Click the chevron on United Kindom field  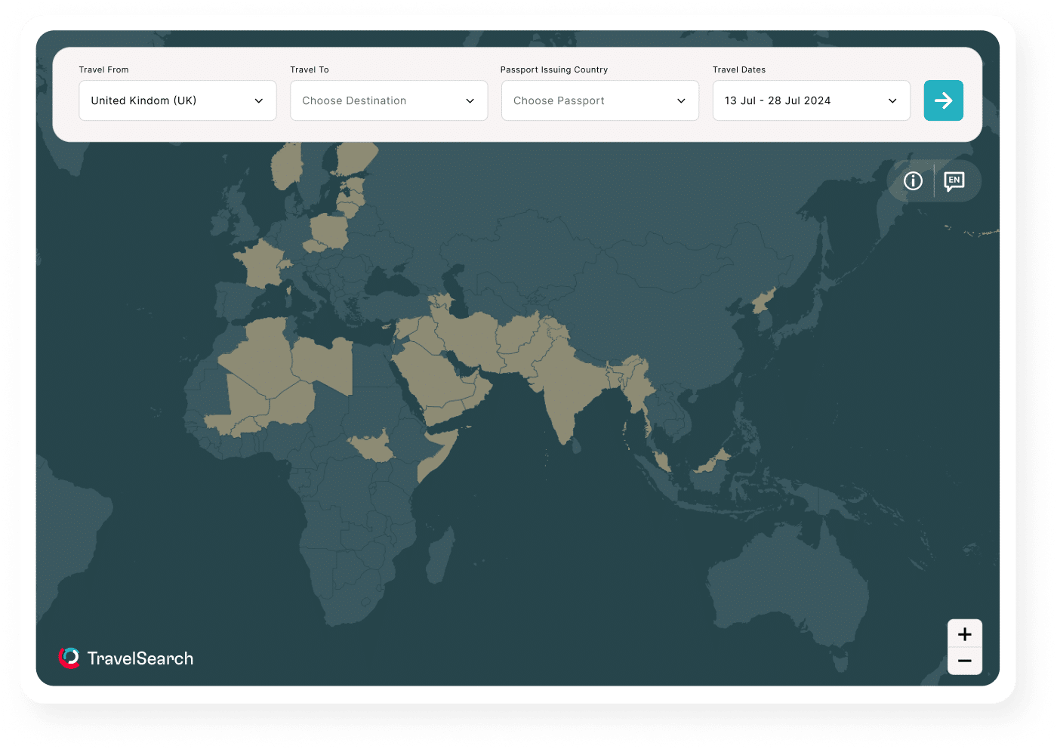[259, 100]
